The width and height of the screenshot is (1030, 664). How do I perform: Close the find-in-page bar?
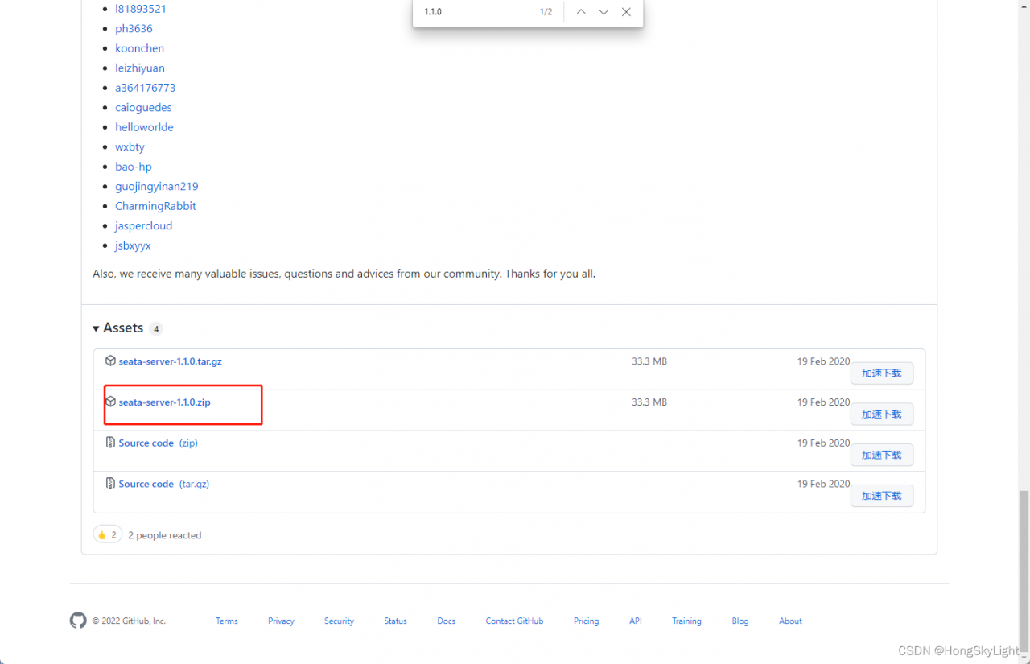(x=626, y=12)
